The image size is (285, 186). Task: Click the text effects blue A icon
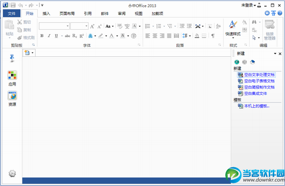pyautogui.click(x=90, y=36)
